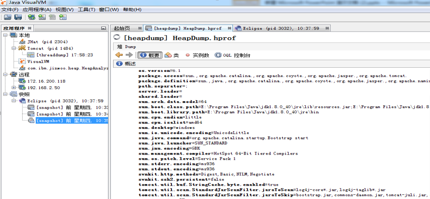
Task: Click the 本地 computer icon in tree
Action: [13, 35]
